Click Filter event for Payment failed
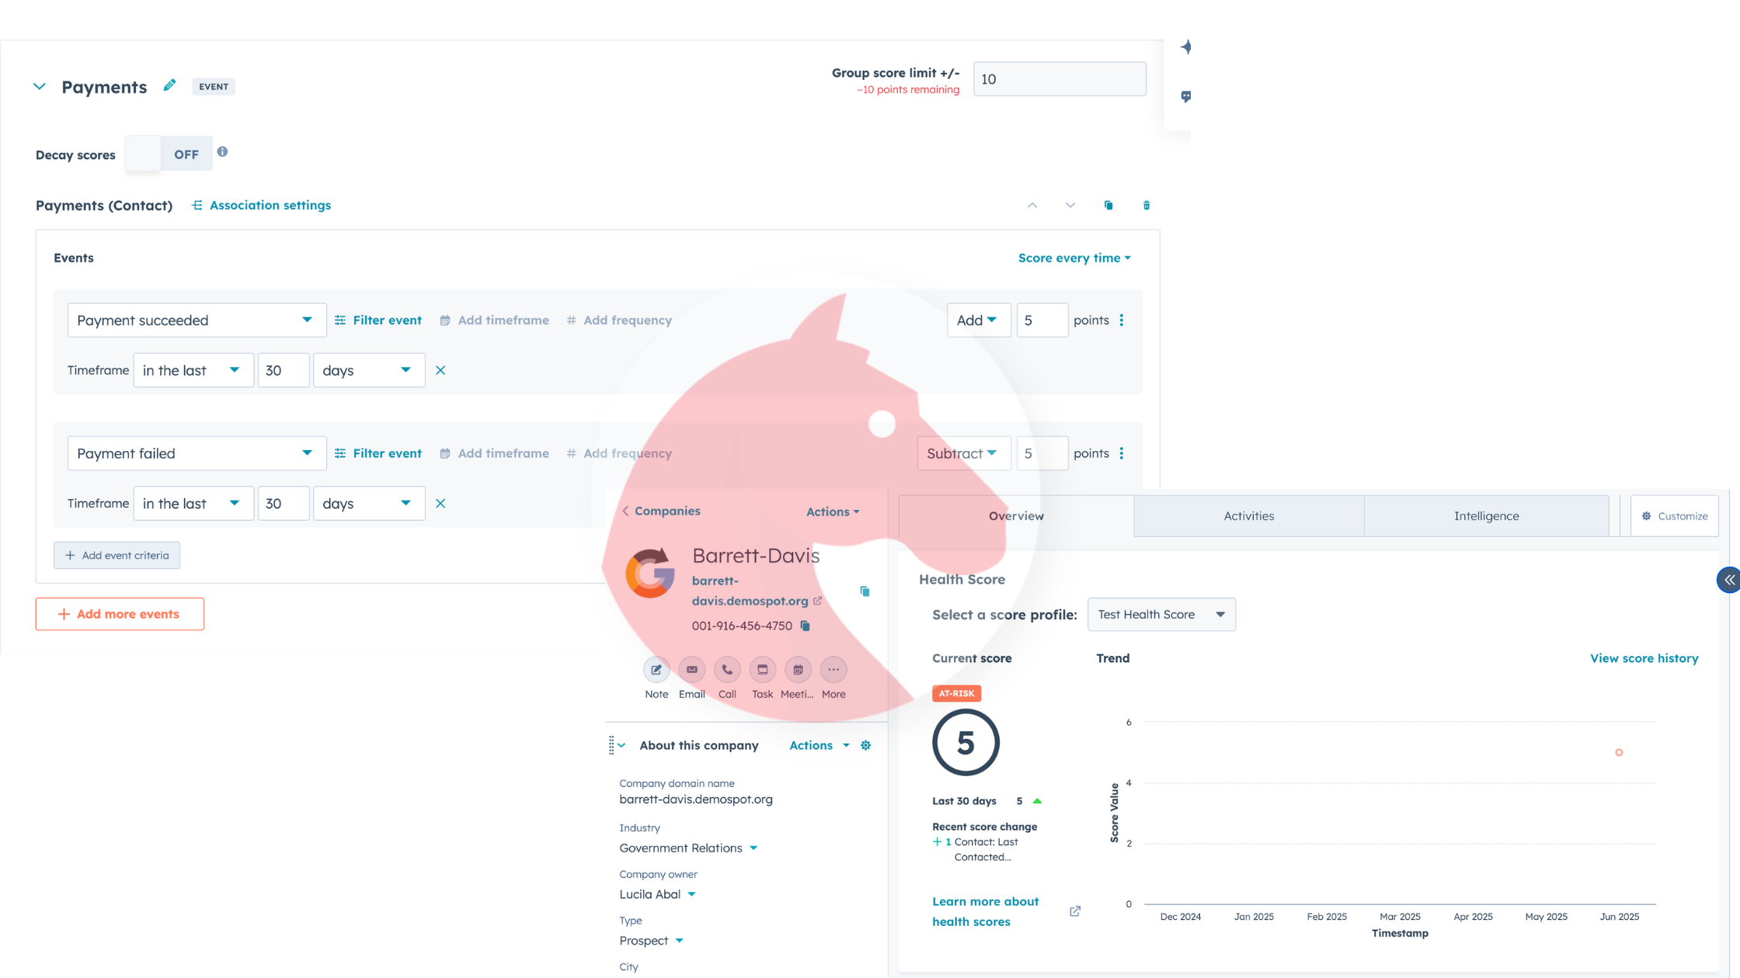The width and height of the screenshot is (1740, 978). click(378, 453)
